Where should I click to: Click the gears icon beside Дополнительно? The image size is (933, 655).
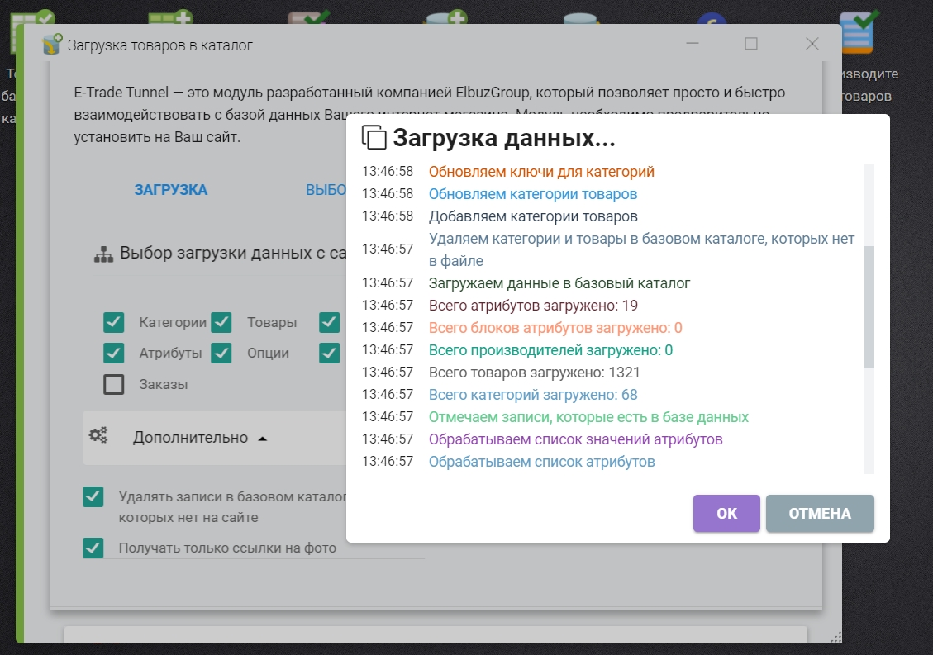(x=98, y=435)
